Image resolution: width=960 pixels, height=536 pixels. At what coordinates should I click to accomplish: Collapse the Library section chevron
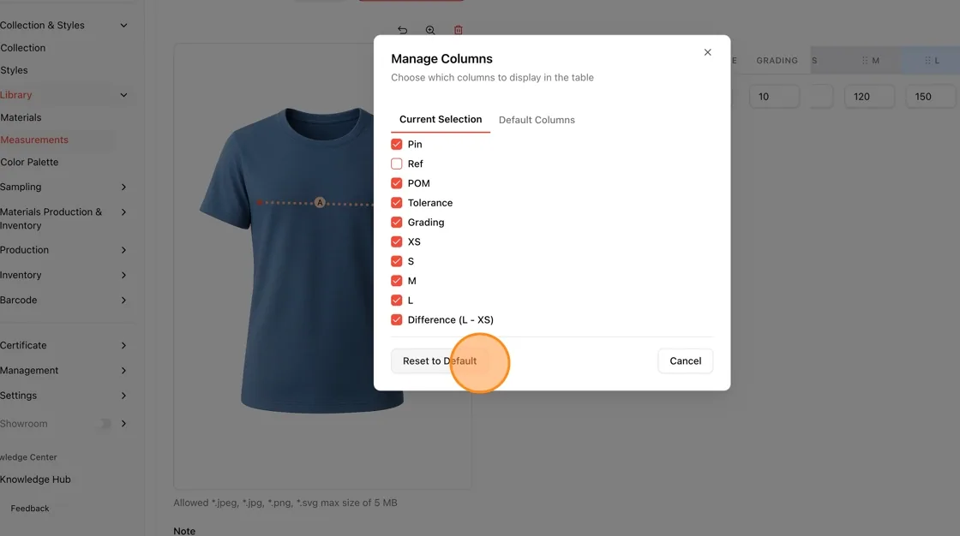click(x=123, y=95)
